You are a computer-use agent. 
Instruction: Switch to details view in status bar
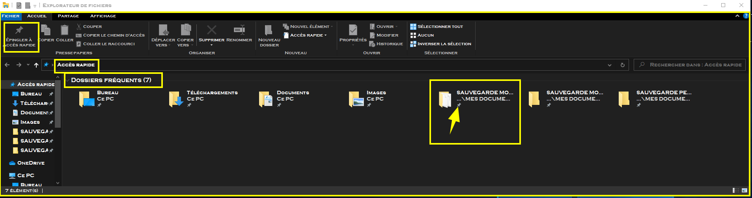[x=736, y=191]
